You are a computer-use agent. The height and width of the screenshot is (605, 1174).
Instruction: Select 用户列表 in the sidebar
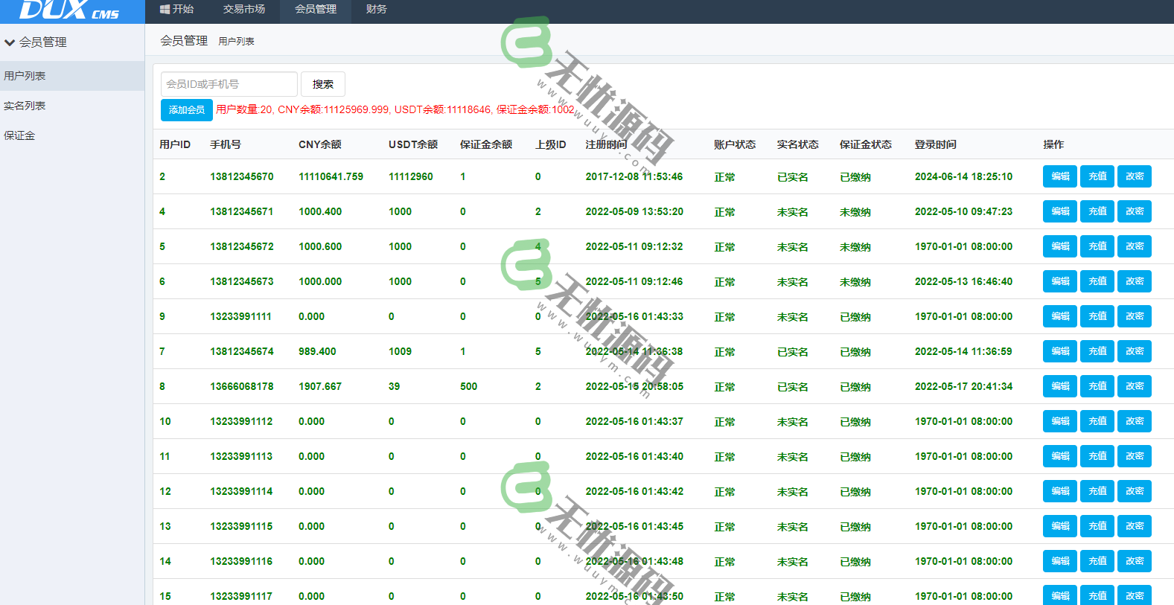coord(25,76)
